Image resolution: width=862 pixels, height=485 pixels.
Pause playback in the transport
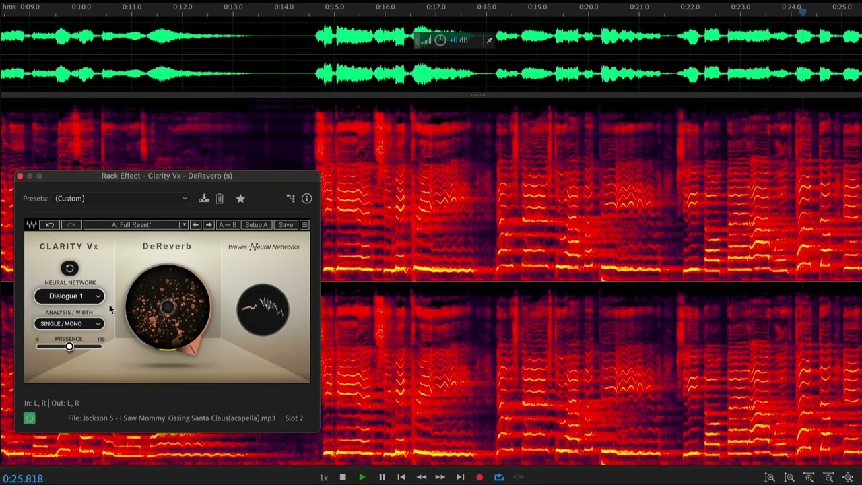click(382, 477)
